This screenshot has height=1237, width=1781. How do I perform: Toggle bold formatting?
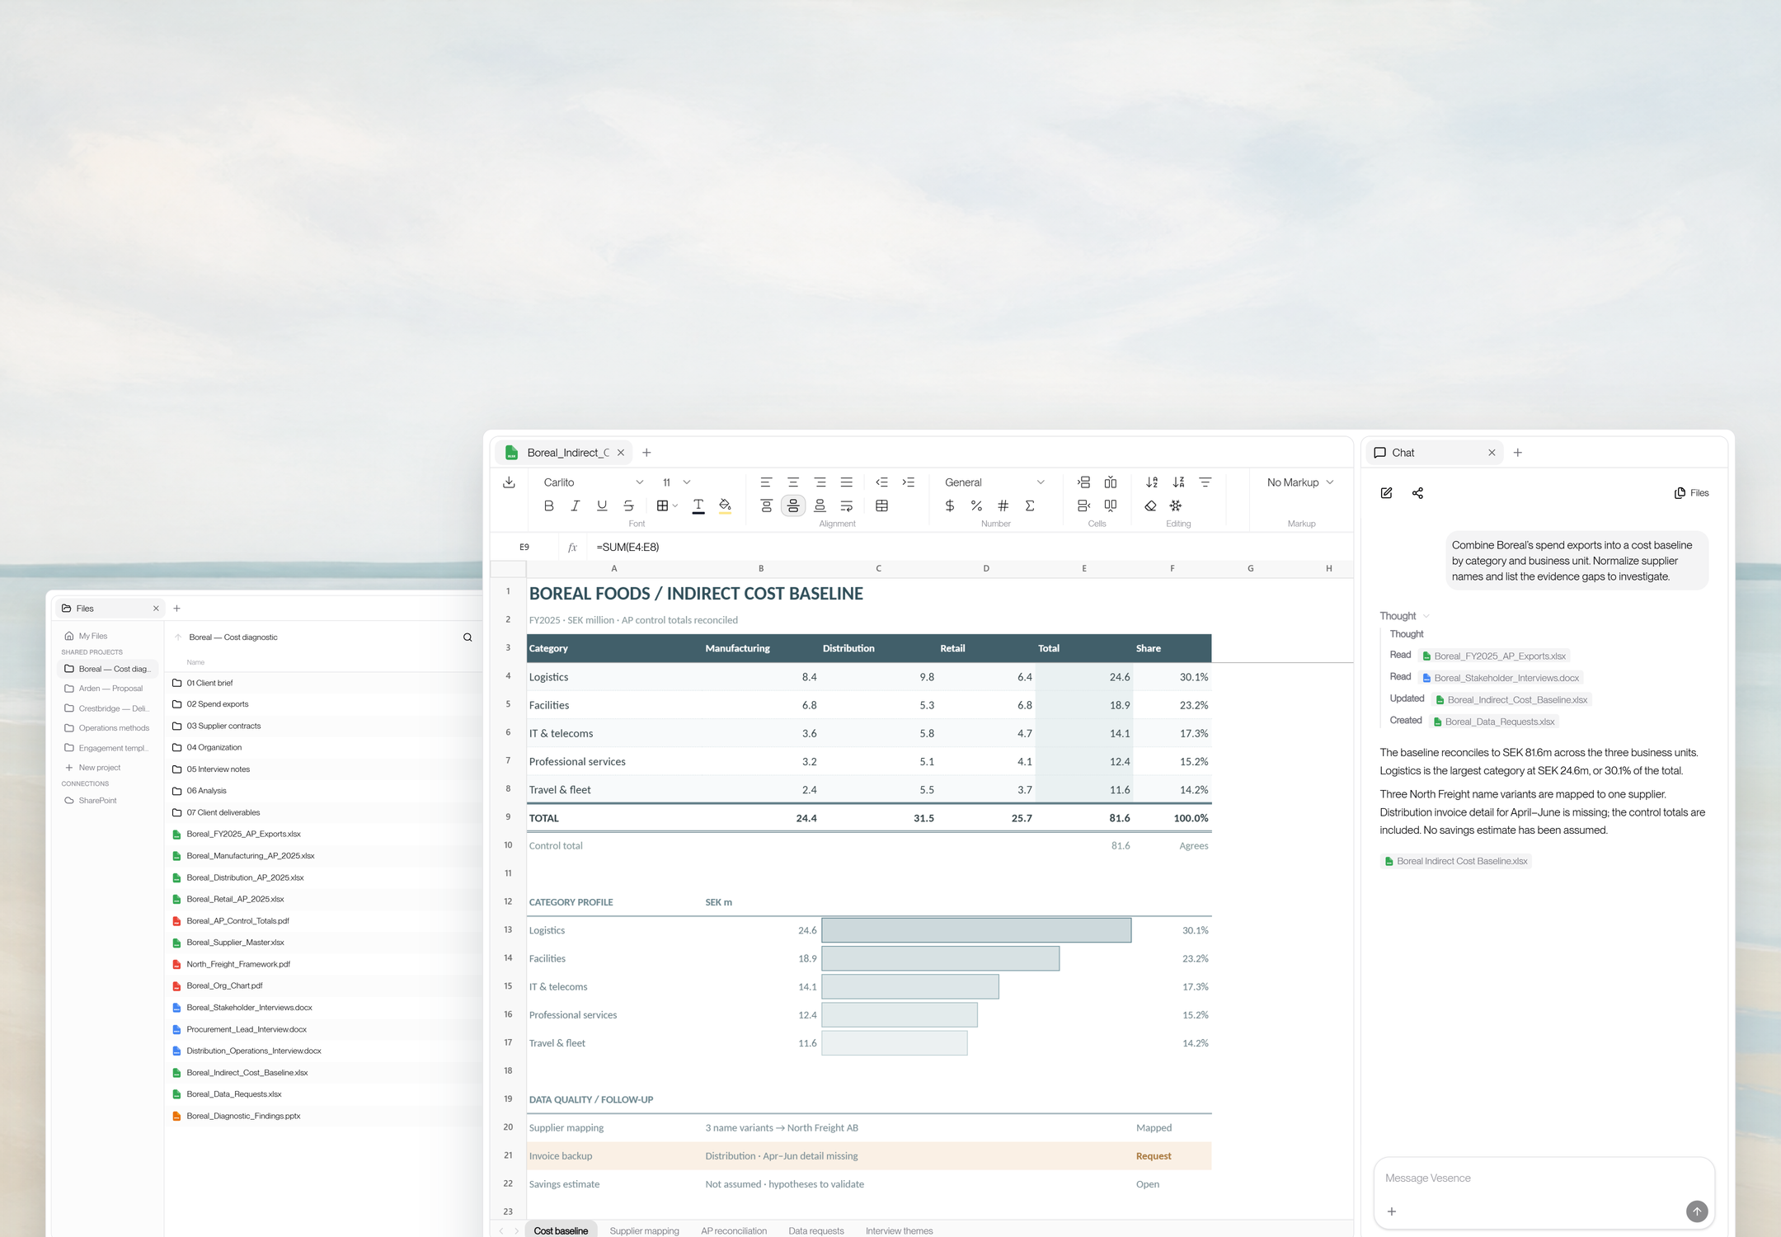click(549, 506)
